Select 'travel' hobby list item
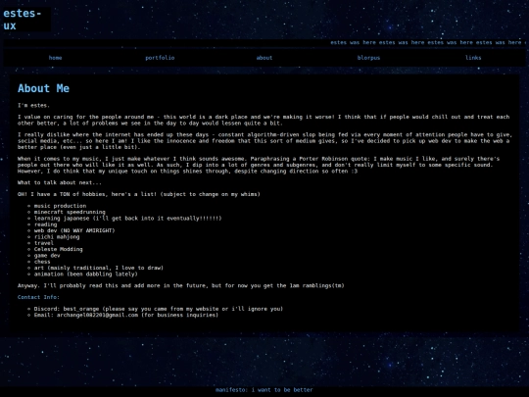The height and width of the screenshot is (397, 529). (44, 243)
